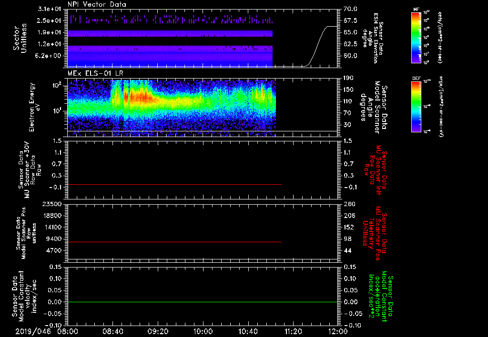Click the "Model Scanner Pos Raw unitless" label

[x=26, y=233]
